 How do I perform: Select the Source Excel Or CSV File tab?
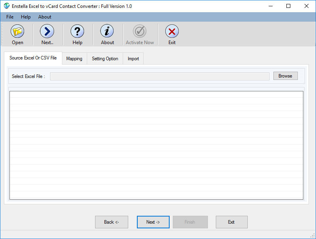tap(33, 58)
